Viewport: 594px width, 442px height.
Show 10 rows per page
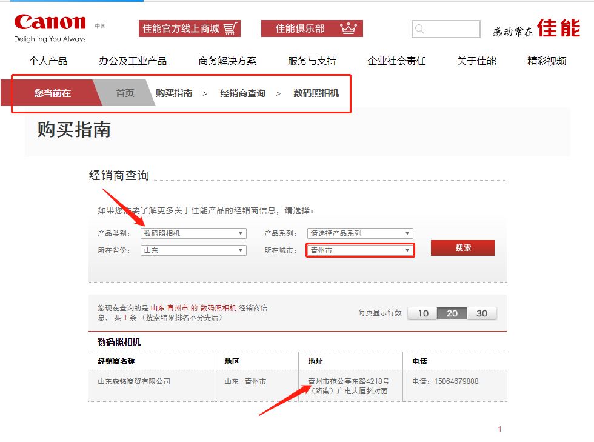tap(422, 313)
